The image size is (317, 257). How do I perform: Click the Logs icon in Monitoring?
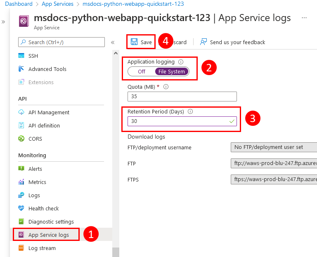tap(21, 195)
